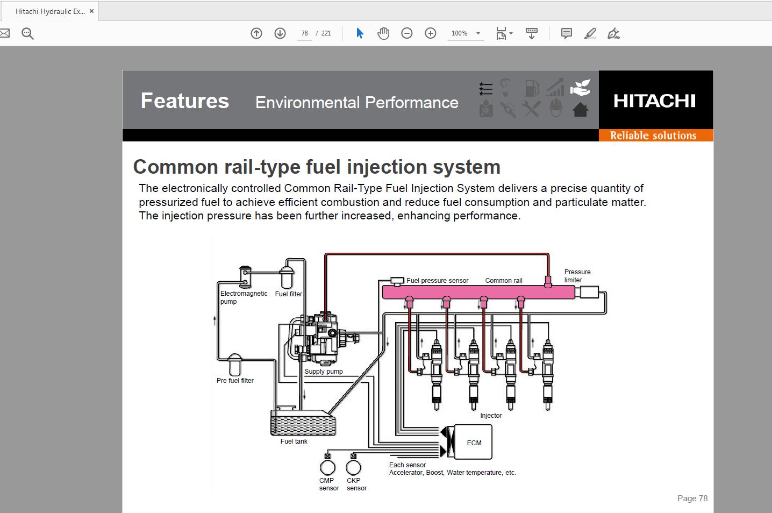Add a sticky note comment
The width and height of the screenshot is (772, 513).
pos(566,33)
